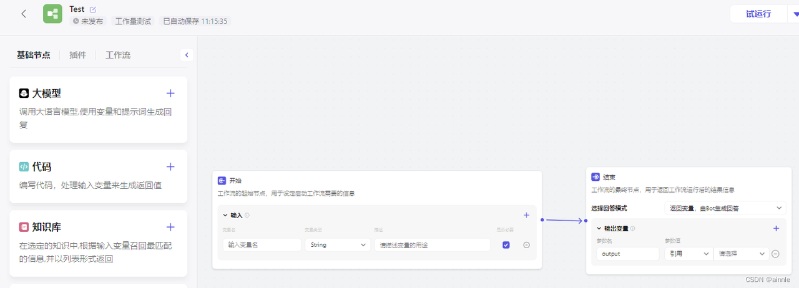This screenshot has width=799, height=288.
Task: Add a new input variable row
Action: 526,215
